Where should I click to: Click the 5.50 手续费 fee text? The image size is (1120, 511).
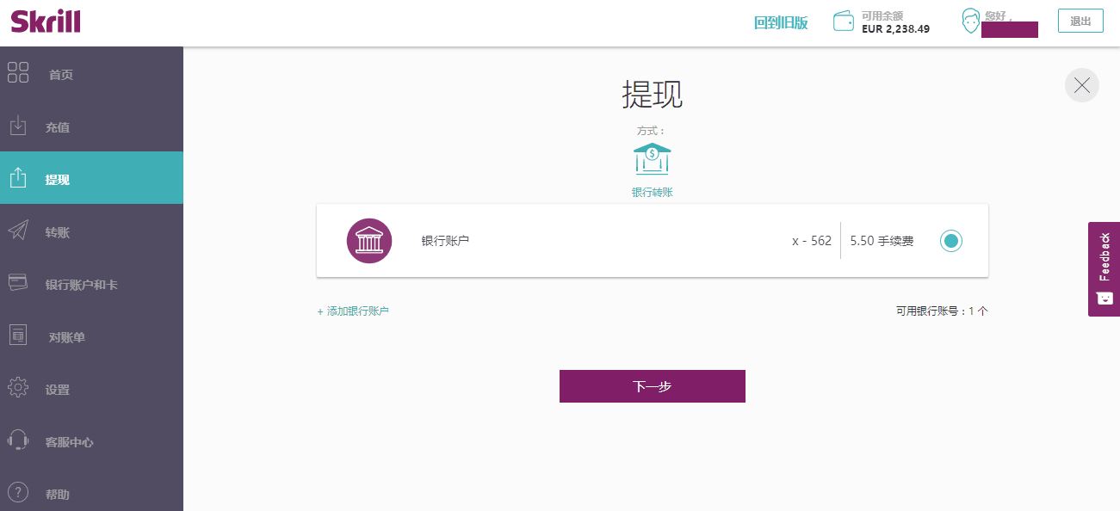(x=882, y=241)
